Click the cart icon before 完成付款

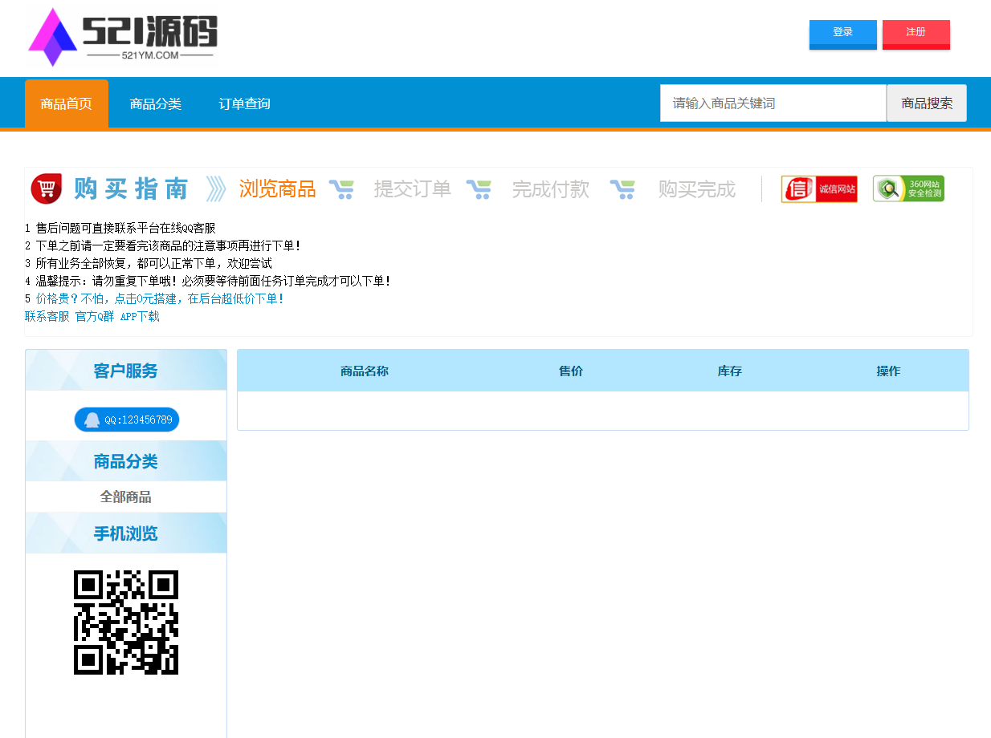(479, 189)
